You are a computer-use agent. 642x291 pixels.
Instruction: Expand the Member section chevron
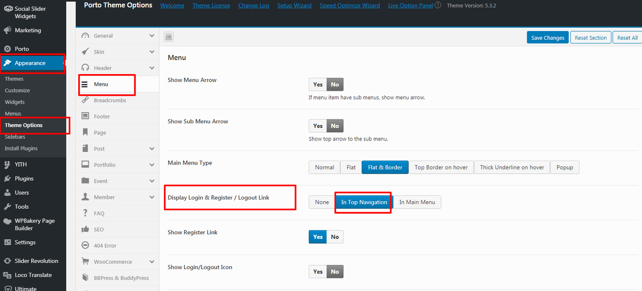pos(151,197)
